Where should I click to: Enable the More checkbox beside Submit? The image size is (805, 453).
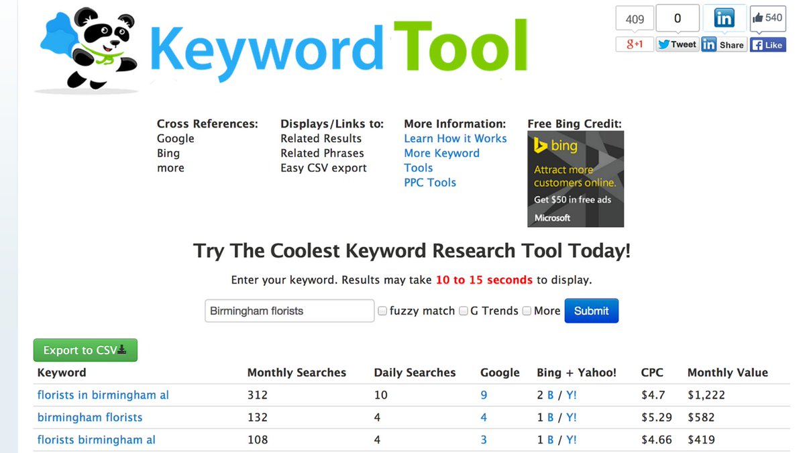point(527,311)
